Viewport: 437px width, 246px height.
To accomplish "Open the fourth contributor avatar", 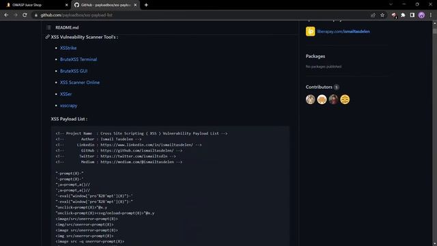I will point(345,99).
